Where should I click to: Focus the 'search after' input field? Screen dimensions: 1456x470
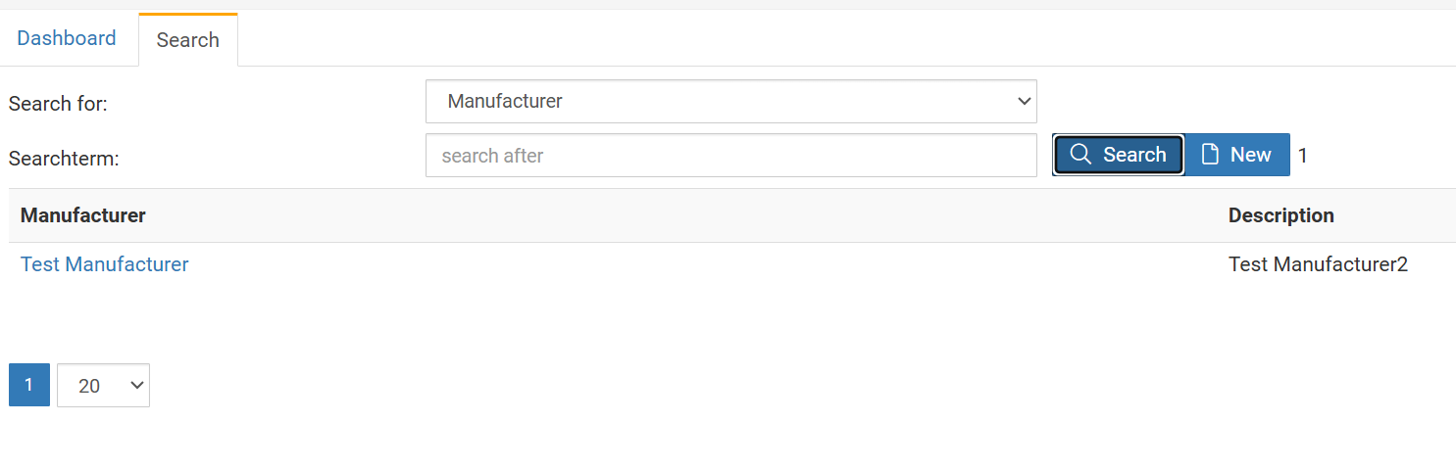[x=729, y=156]
